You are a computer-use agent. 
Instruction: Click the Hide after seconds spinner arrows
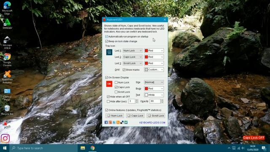point(137,101)
